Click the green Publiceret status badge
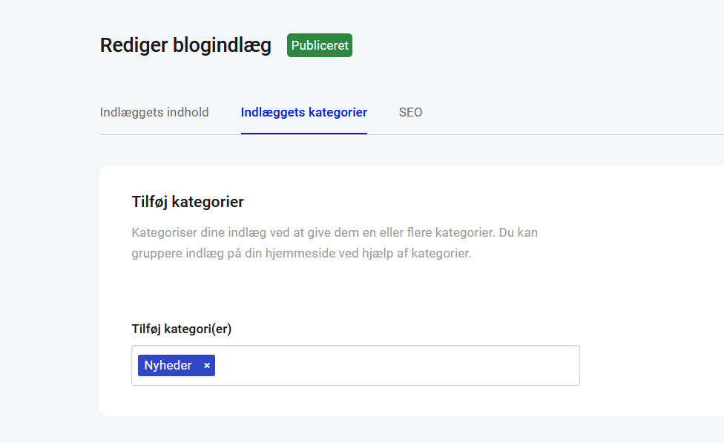 (320, 45)
